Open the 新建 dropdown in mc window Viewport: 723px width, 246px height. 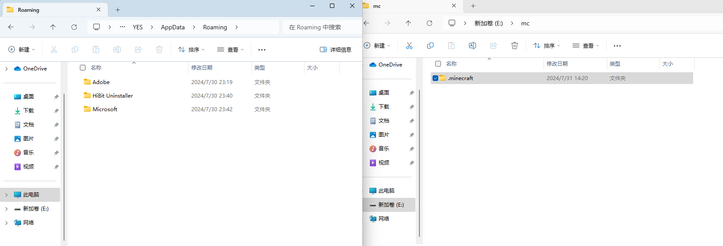377,46
